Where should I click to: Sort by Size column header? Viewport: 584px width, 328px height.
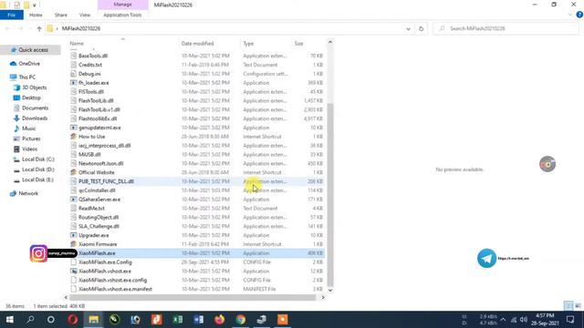click(298, 44)
